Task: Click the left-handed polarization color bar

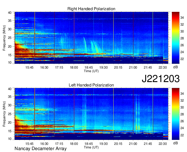Action: (175, 114)
